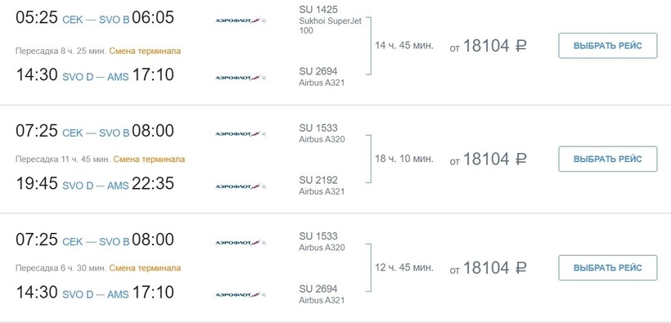This screenshot has height=323, width=671.
Task: Click Aeroflot logo beside SU 2192 flight
Action: click(x=240, y=186)
